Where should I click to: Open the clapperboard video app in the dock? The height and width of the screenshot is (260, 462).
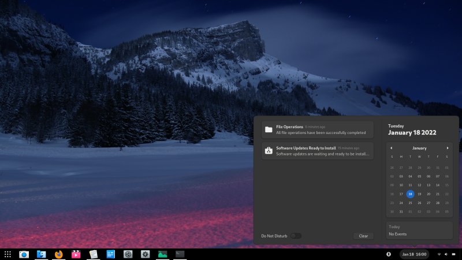[x=76, y=254]
